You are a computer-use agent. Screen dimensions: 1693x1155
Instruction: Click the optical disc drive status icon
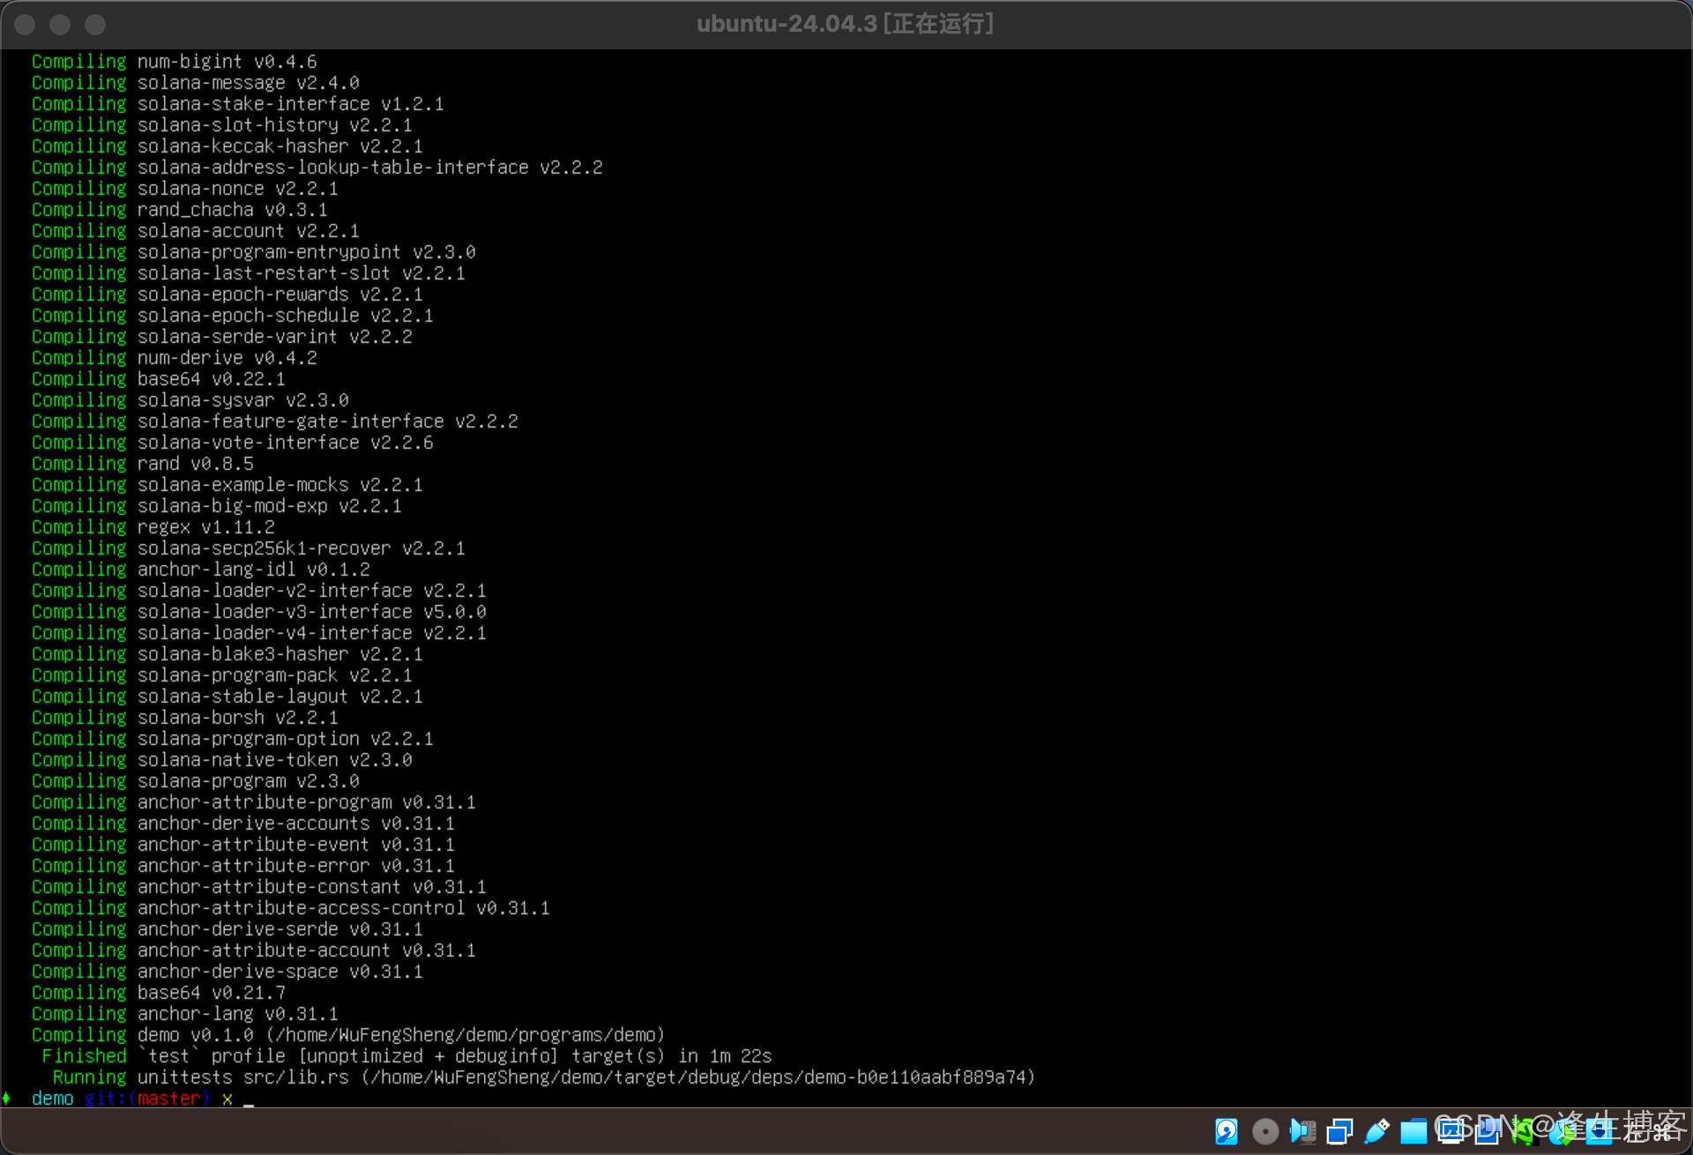pos(1265,1131)
